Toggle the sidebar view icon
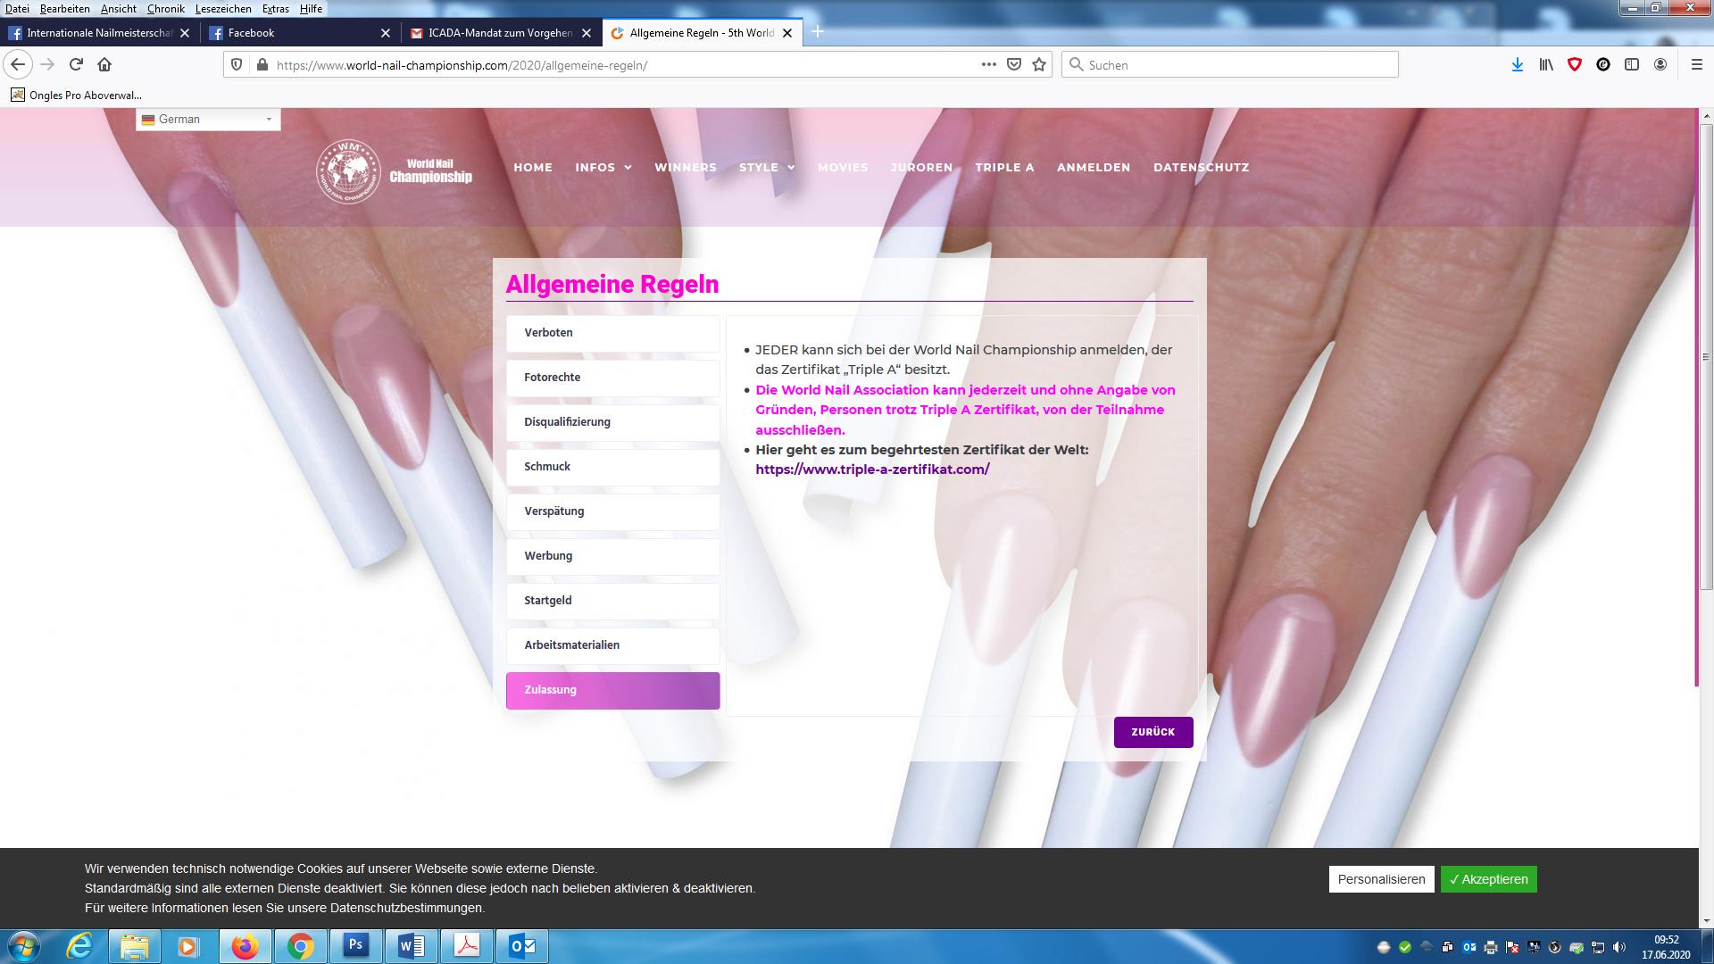This screenshot has height=964, width=1714. pos(1631,64)
